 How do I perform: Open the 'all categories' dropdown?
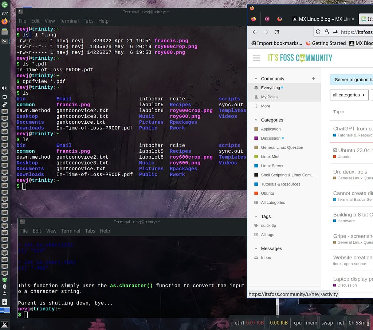pyautogui.click(x=349, y=95)
